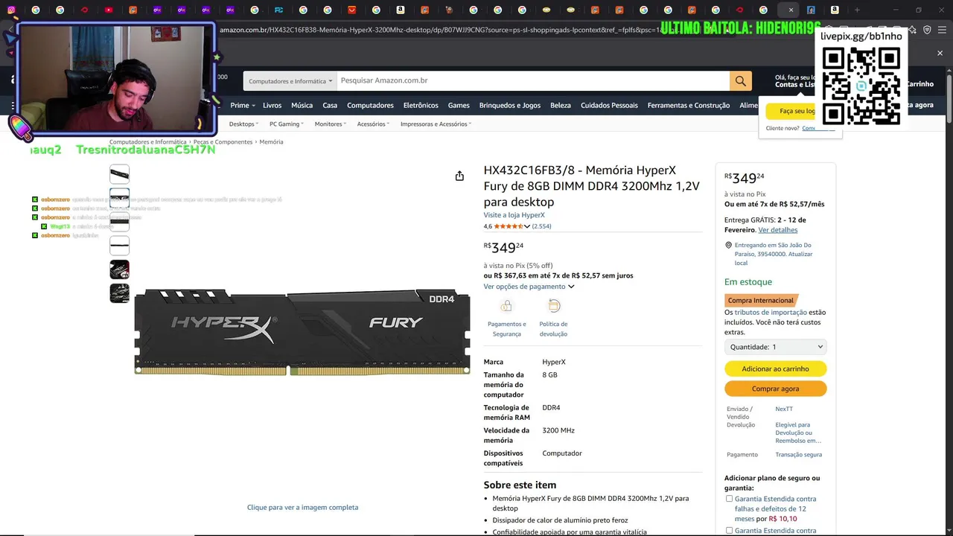
Task: Dismiss the panel with the X button below the toolbar
Action: tap(940, 54)
